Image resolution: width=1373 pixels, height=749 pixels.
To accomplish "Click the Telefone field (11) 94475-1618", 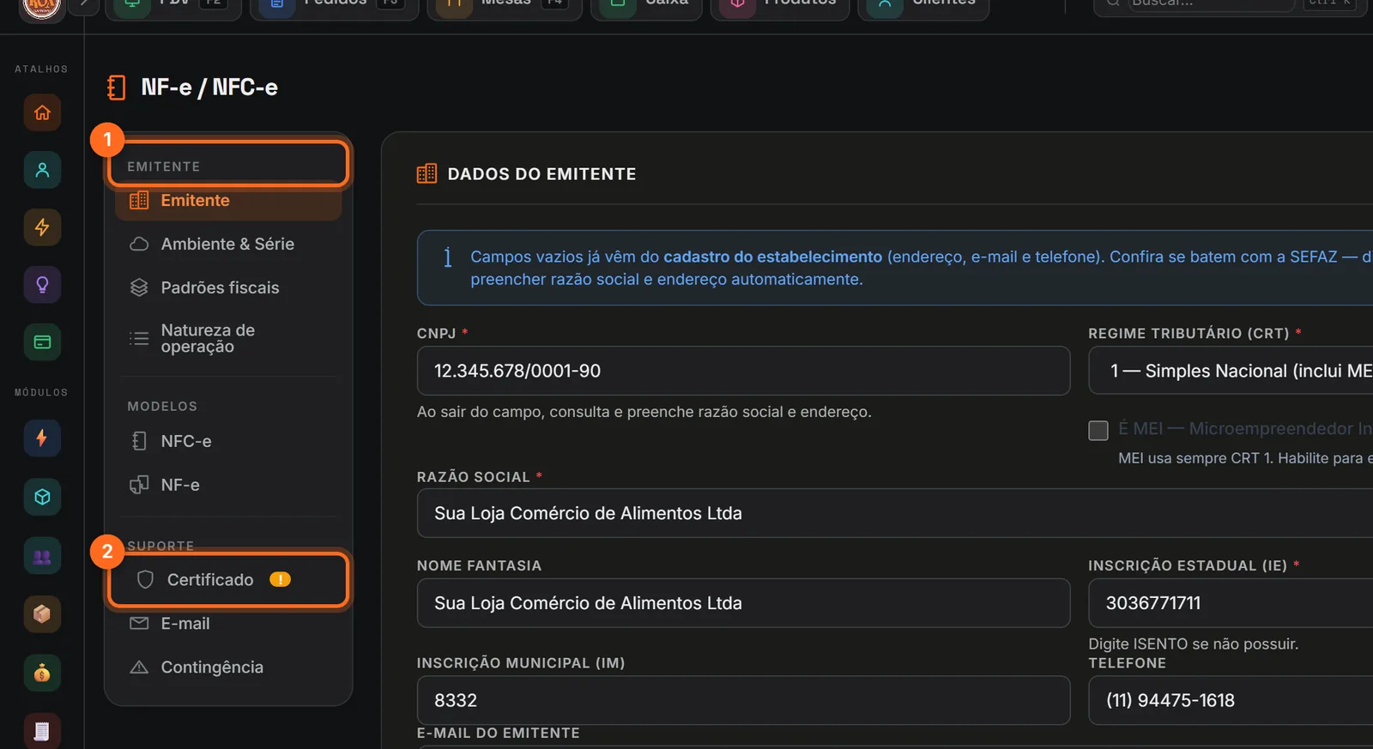I will [1231, 700].
